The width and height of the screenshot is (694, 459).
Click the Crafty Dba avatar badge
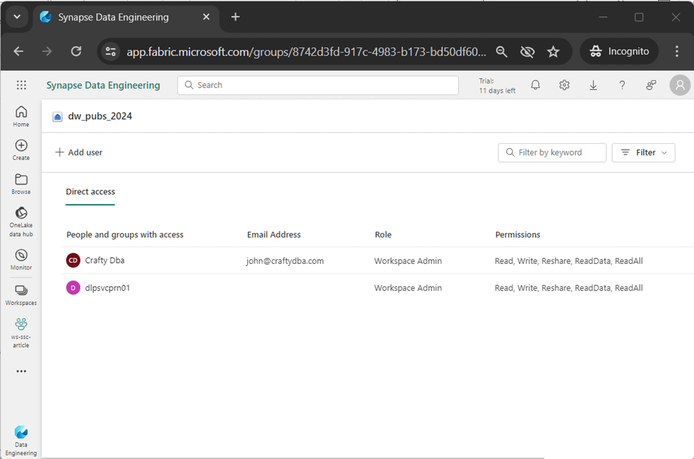(73, 261)
